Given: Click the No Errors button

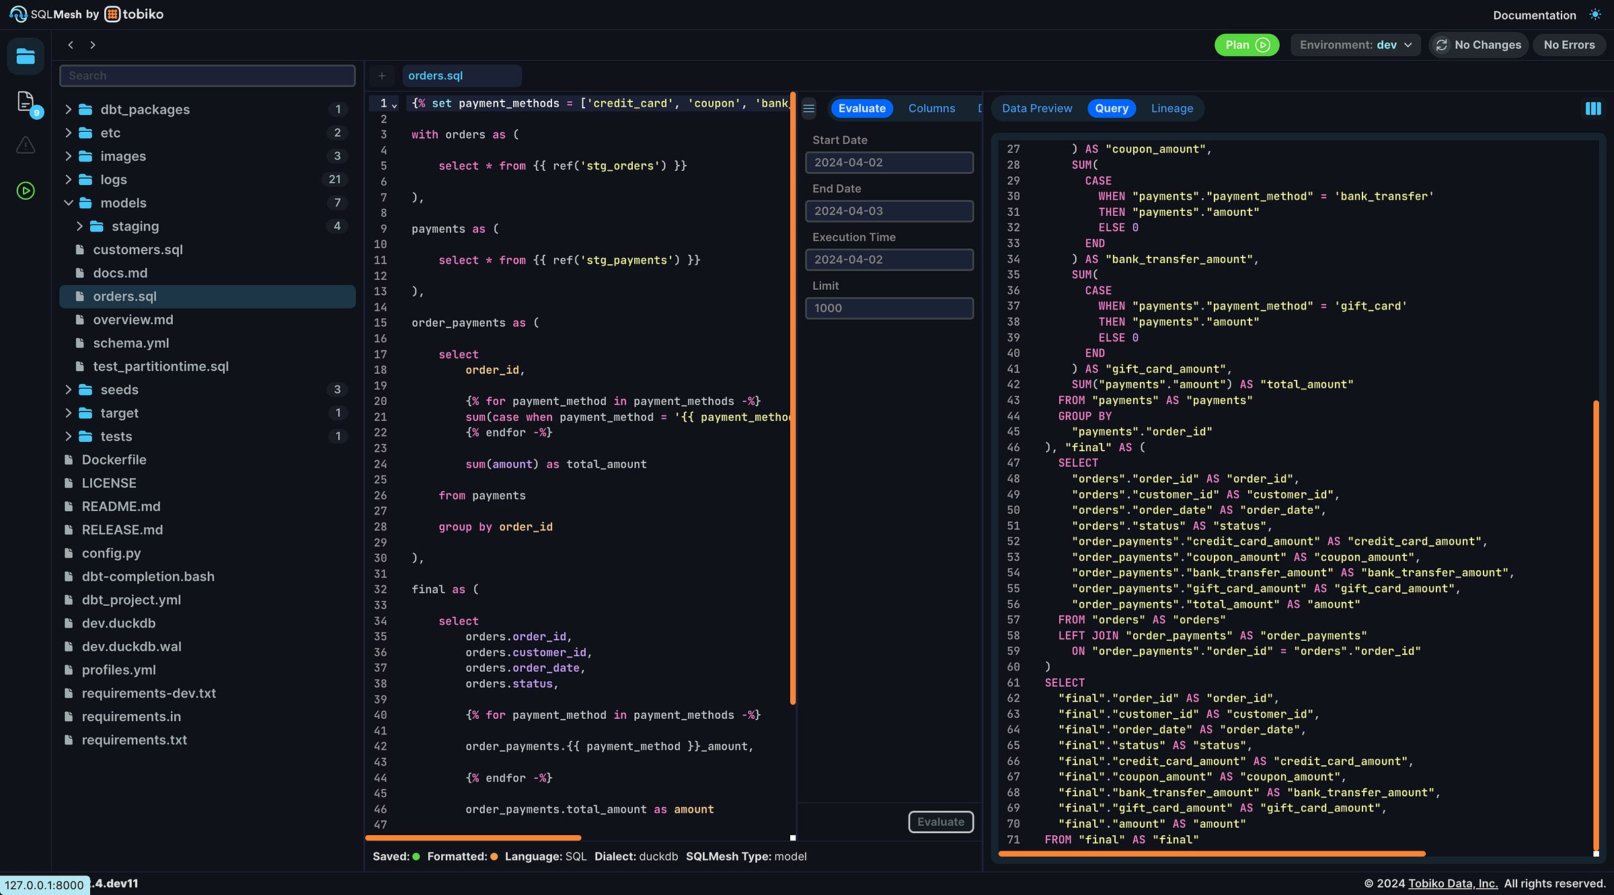Looking at the screenshot, I should (x=1569, y=45).
